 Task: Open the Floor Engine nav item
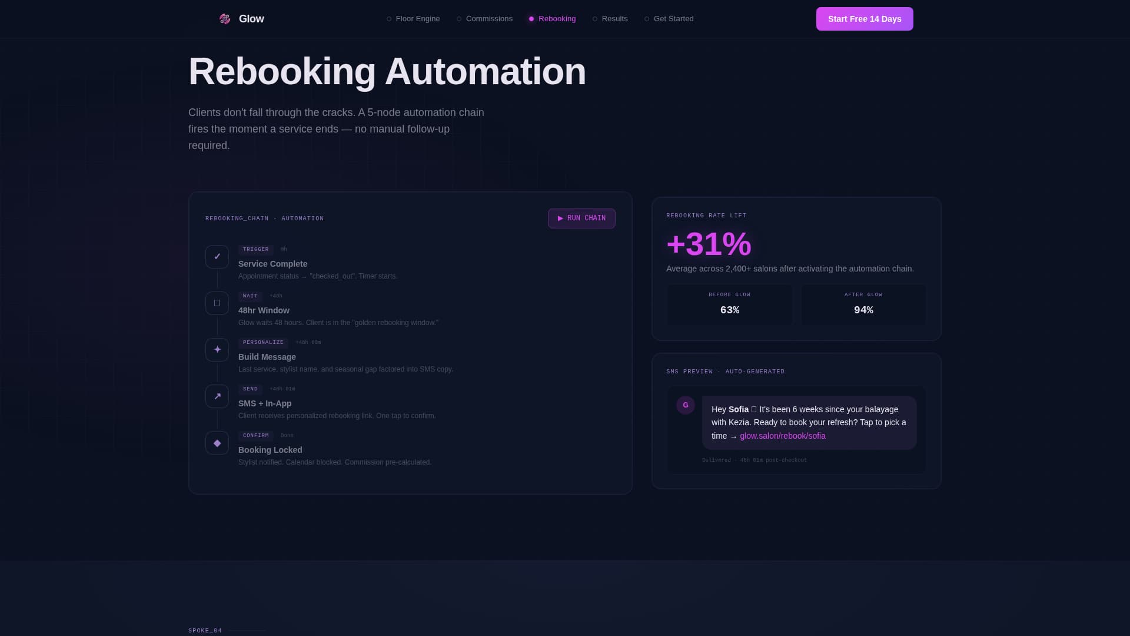[413, 19]
